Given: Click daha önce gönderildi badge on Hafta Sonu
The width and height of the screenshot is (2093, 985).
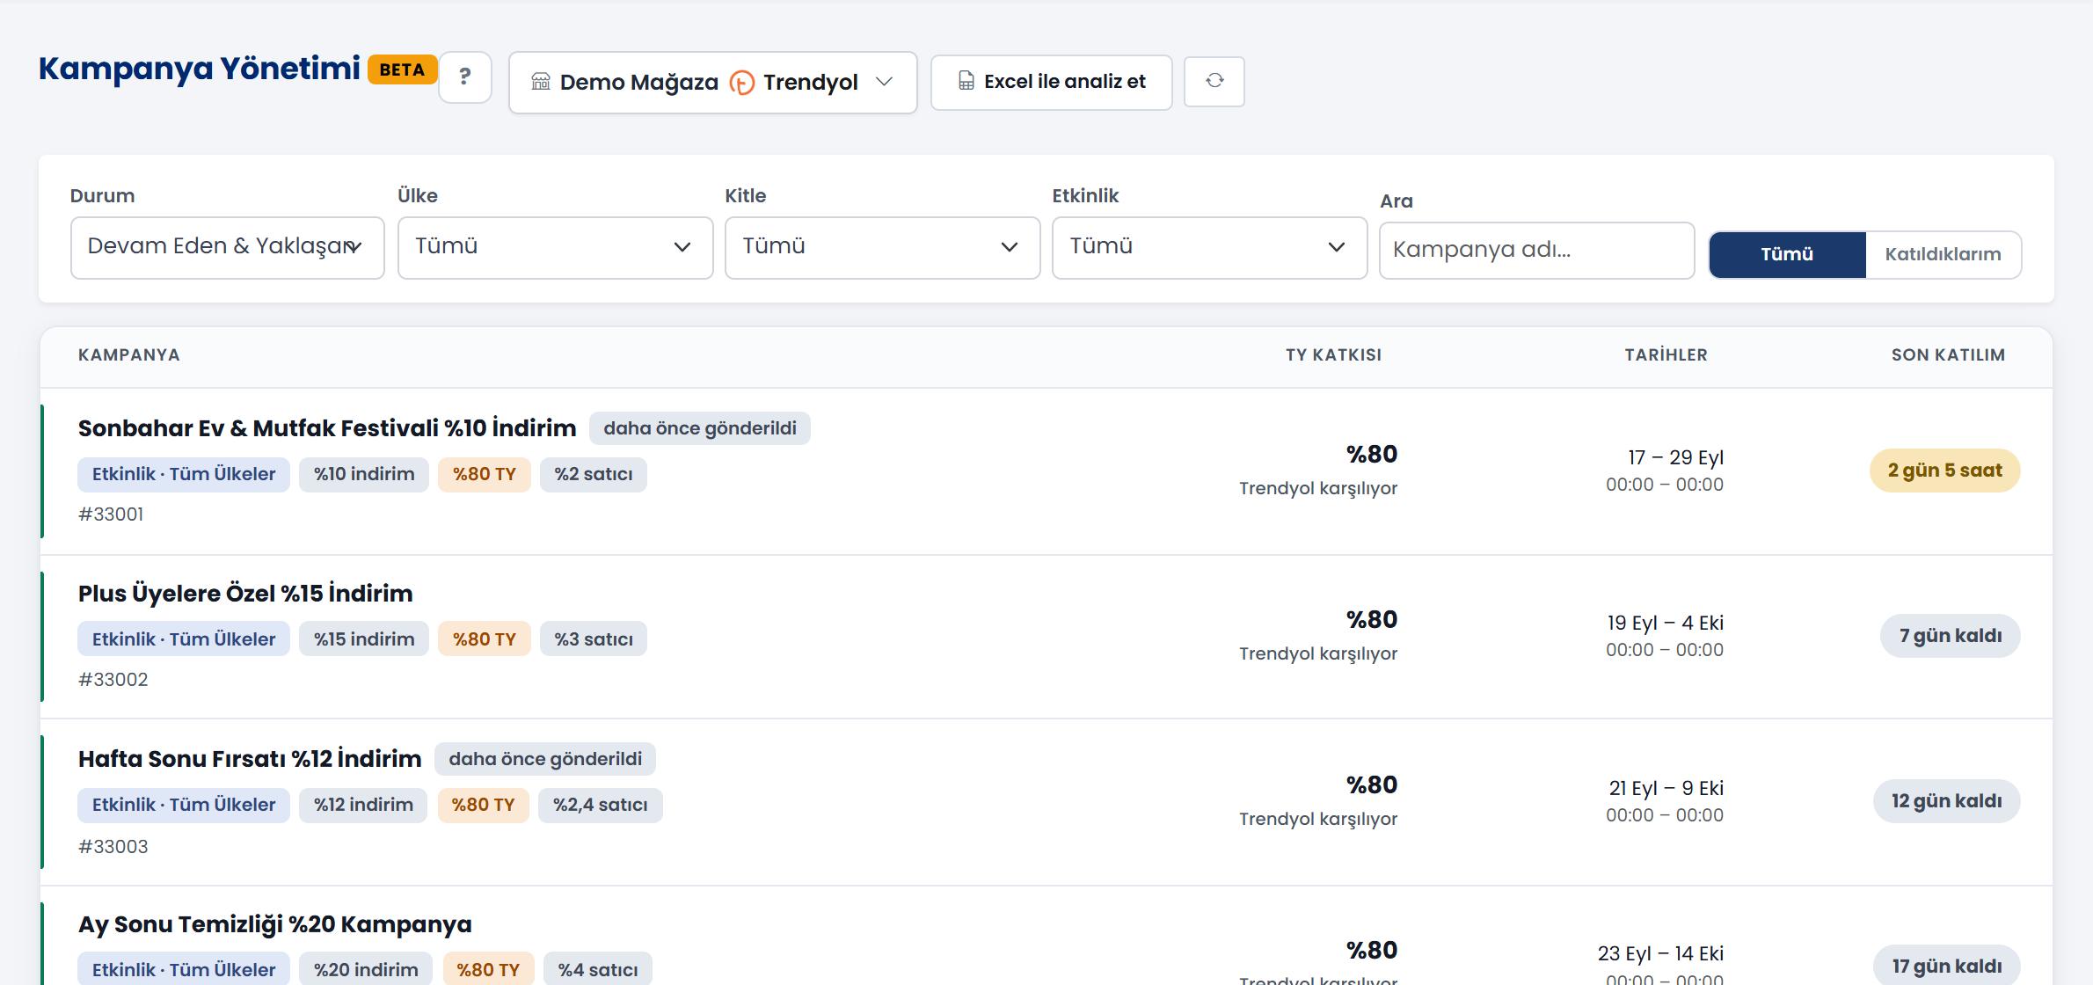Looking at the screenshot, I should point(545,759).
